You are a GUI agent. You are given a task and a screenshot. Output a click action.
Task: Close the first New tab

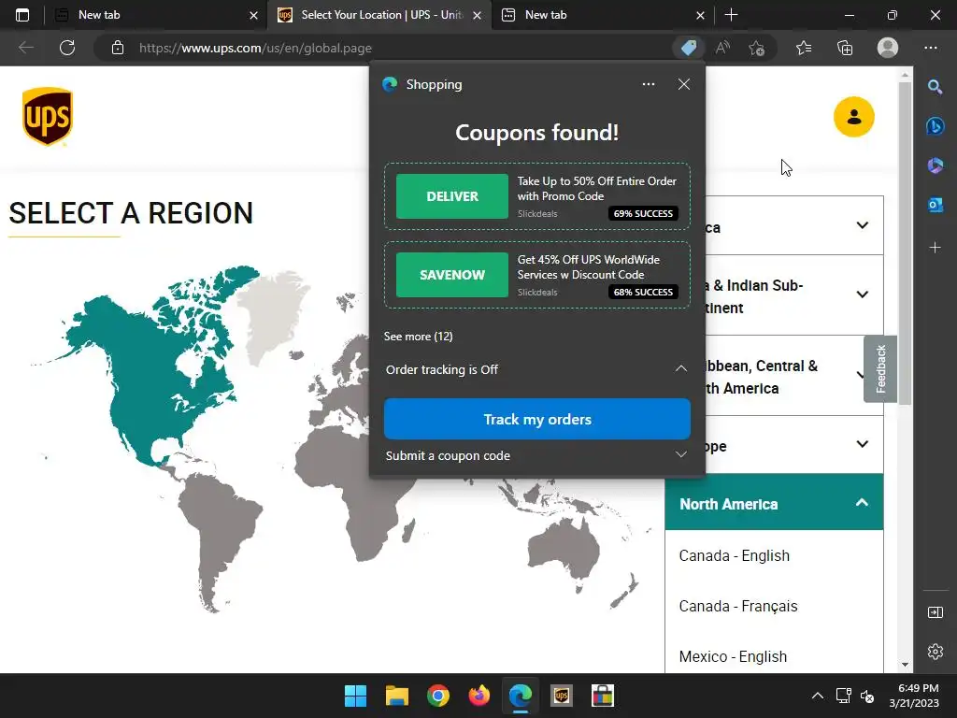click(x=254, y=15)
